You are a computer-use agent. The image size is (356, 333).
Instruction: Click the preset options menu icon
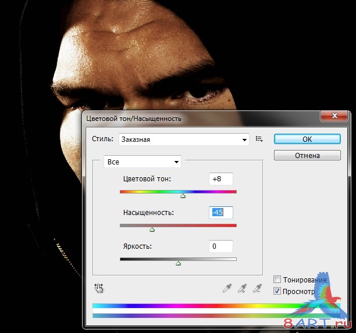259,139
